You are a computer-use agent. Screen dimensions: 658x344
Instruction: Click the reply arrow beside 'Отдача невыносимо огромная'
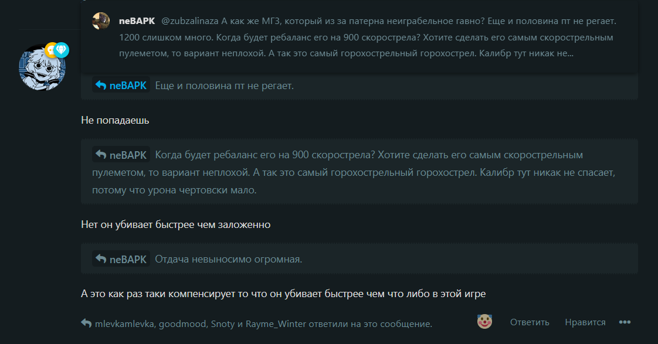(101, 259)
